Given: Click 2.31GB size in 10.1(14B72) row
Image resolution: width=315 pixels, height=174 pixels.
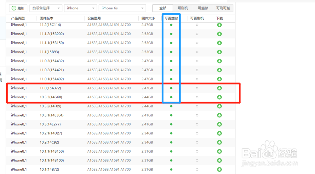Looking at the screenshot, I should pos(147,169).
